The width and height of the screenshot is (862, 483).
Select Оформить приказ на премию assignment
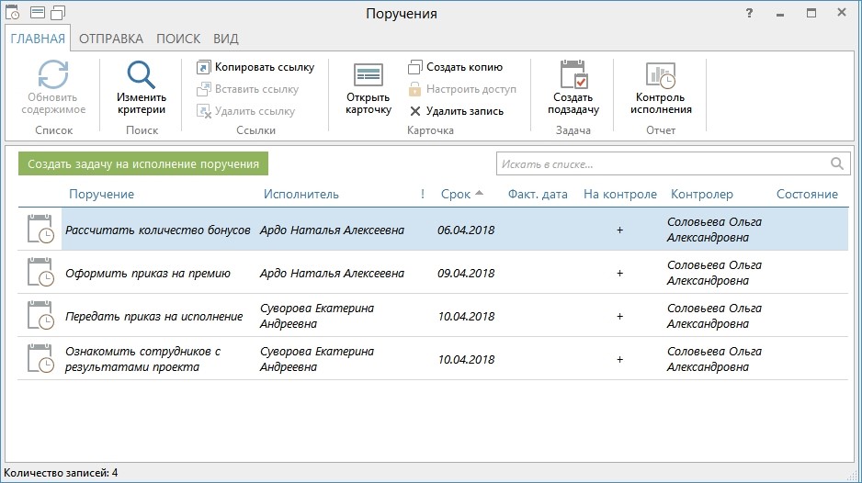(x=148, y=273)
